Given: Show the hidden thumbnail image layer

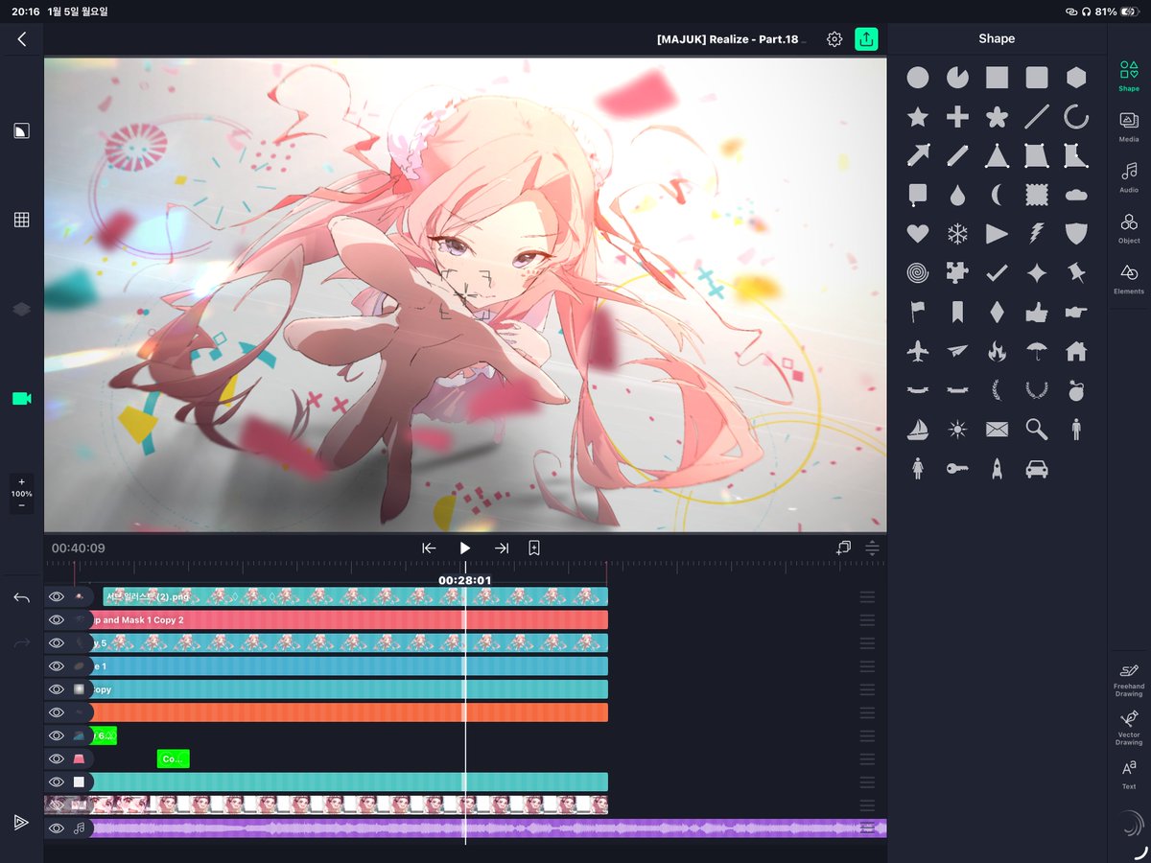Looking at the screenshot, I should [x=57, y=805].
